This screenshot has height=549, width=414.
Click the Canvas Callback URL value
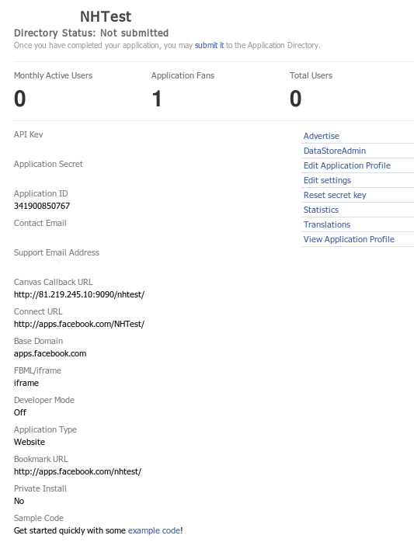(79, 294)
